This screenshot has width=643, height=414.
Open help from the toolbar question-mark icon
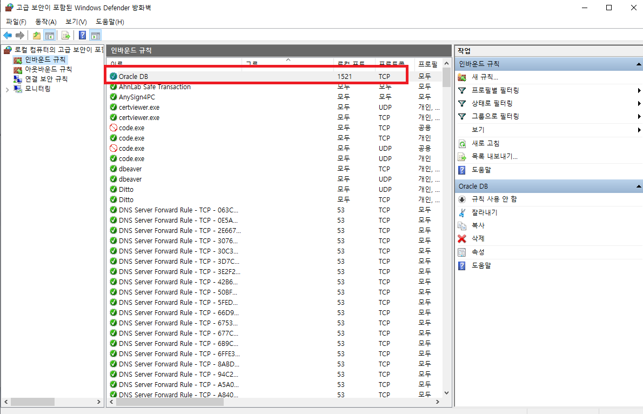point(83,35)
